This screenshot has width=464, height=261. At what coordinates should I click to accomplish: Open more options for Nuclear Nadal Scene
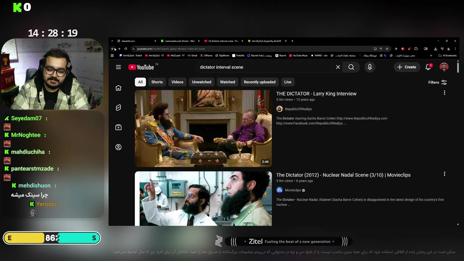[x=444, y=174]
